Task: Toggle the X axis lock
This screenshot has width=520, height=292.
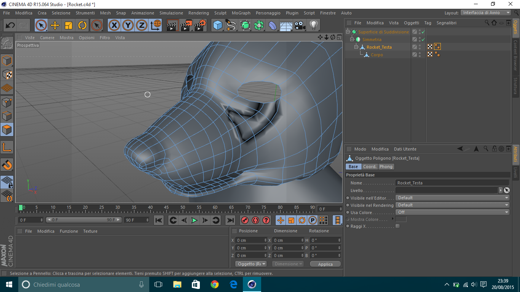Action: pyautogui.click(x=114, y=25)
